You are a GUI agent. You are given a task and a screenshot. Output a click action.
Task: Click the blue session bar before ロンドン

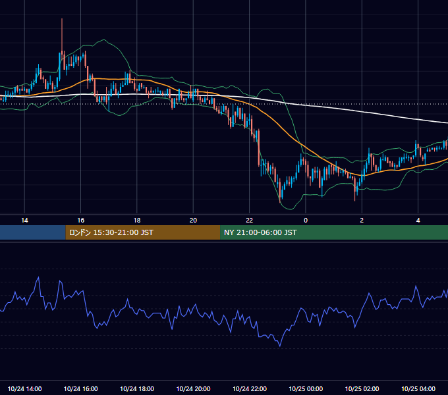pos(33,232)
